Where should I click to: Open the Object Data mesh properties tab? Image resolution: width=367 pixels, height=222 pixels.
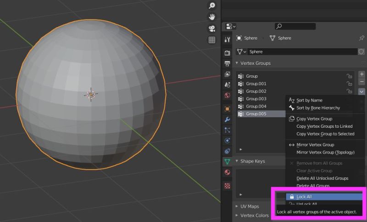point(227,161)
